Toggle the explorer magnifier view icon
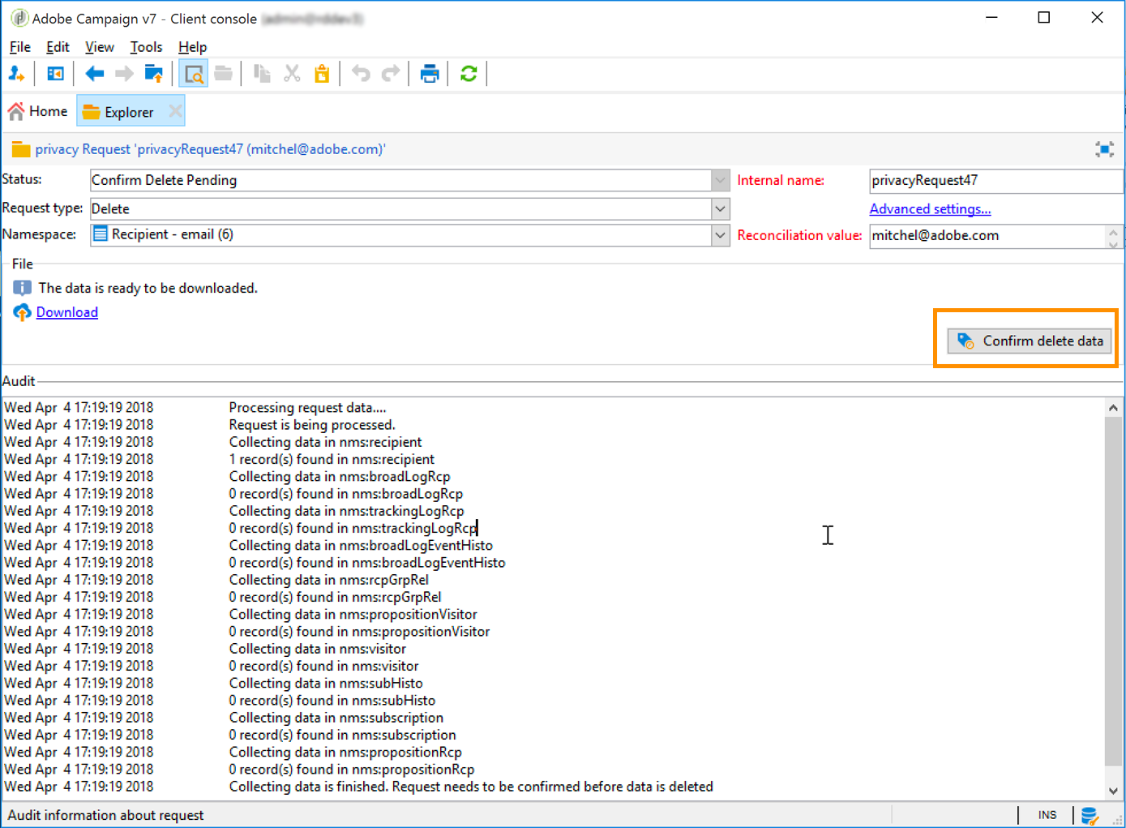Viewport: 1126px width, 828px height. [194, 74]
